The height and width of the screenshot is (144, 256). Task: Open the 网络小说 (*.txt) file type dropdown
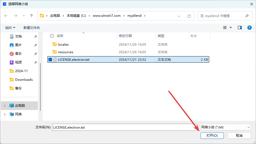226,127
